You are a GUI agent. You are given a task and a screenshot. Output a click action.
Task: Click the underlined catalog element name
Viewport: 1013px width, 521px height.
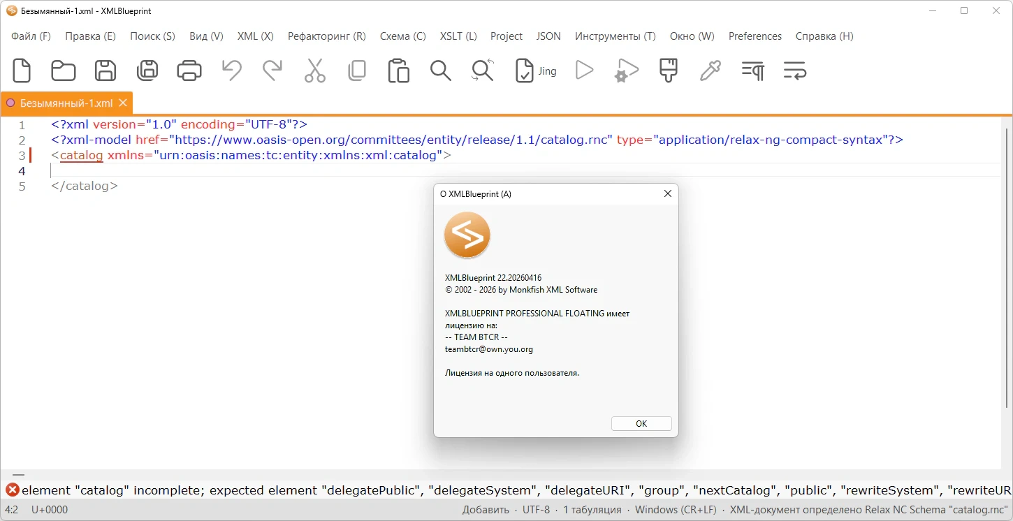tap(82, 155)
